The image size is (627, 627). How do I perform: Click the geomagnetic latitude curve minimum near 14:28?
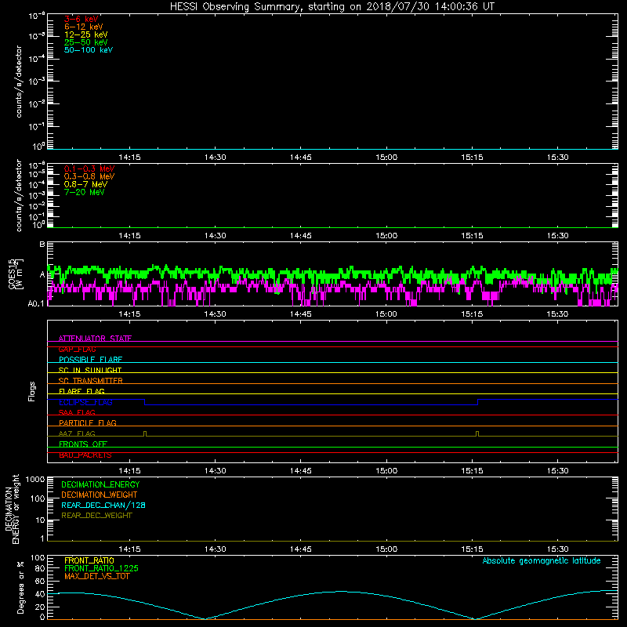coord(205,618)
